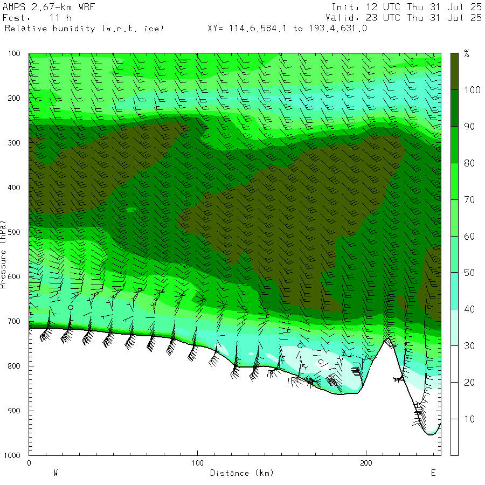Click the 200 hPa pressure axis label
Screen dimensions: 485x485
point(14,99)
